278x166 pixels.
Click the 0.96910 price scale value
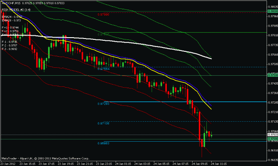273,151
